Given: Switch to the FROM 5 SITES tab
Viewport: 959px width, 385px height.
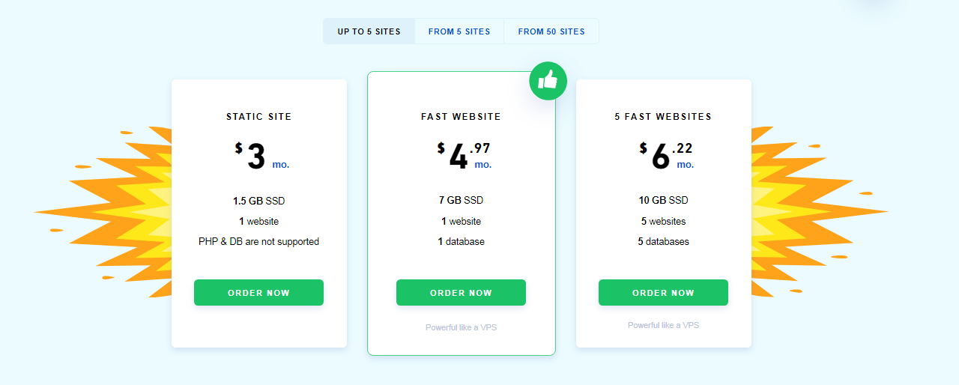Looking at the screenshot, I should [x=459, y=31].
